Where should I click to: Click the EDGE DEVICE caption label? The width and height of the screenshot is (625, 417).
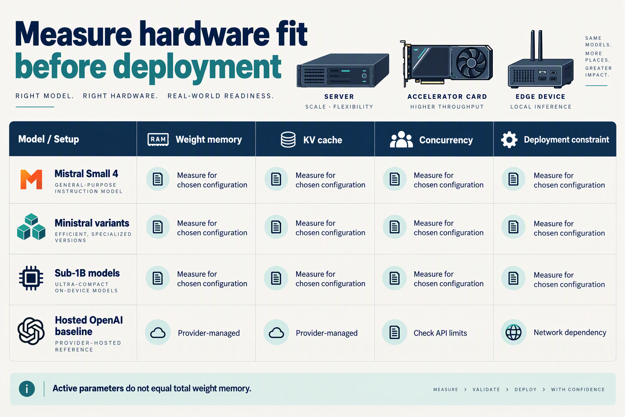click(540, 97)
